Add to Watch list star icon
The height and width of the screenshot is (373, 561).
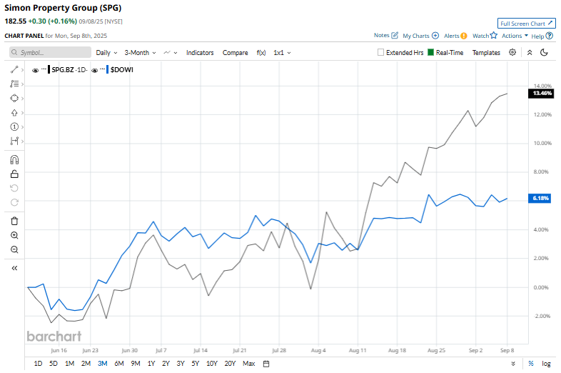[x=494, y=35]
